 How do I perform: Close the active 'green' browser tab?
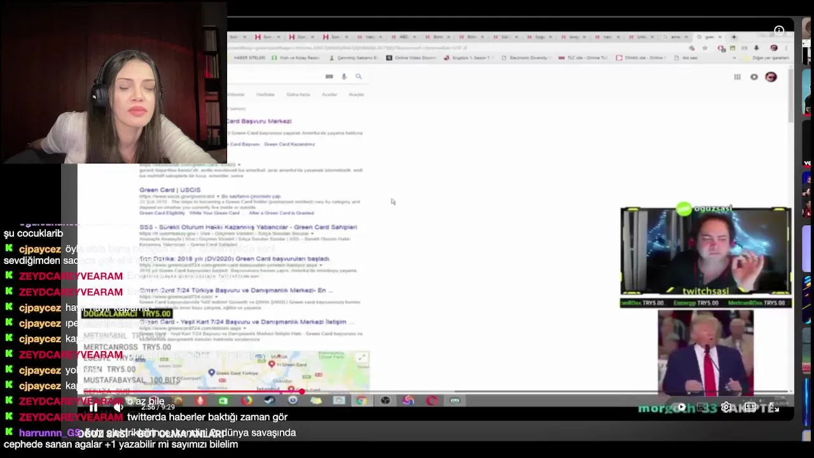pyautogui.click(x=720, y=37)
